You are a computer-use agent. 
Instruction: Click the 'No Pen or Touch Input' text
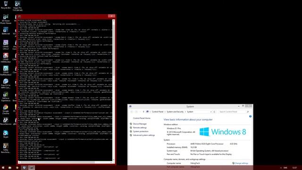211,154
